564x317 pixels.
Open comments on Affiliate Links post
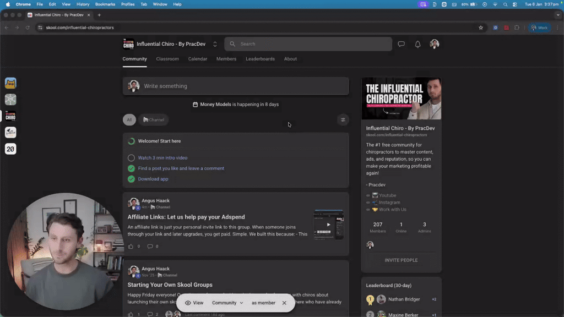(x=150, y=246)
